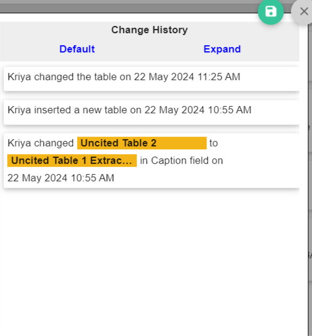The width and height of the screenshot is (312, 336).
Task: Expand all change history entries
Action: 222,49
